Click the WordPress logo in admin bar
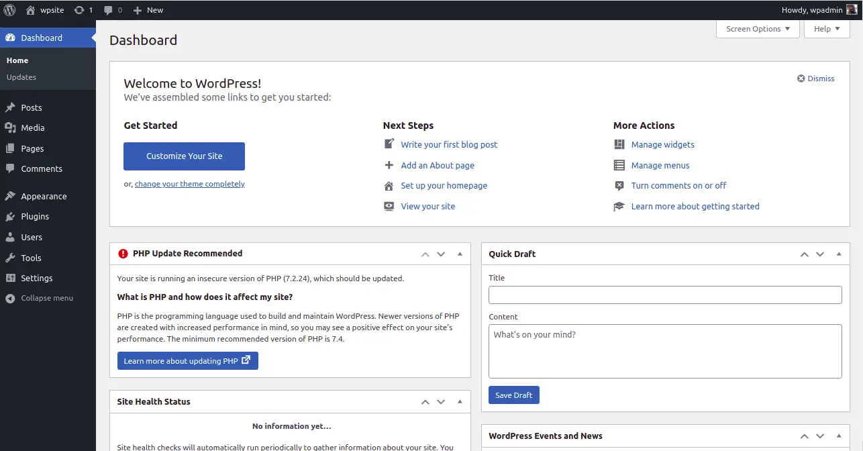 [9, 10]
